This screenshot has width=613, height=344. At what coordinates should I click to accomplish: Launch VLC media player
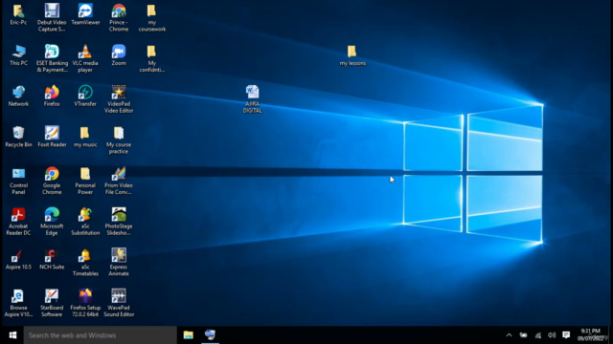(x=85, y=58)
